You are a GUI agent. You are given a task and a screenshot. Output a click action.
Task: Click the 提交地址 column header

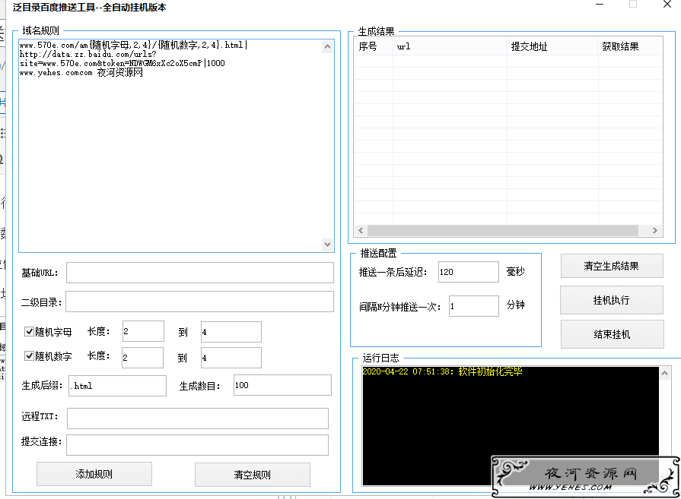[x=552, y=46]
